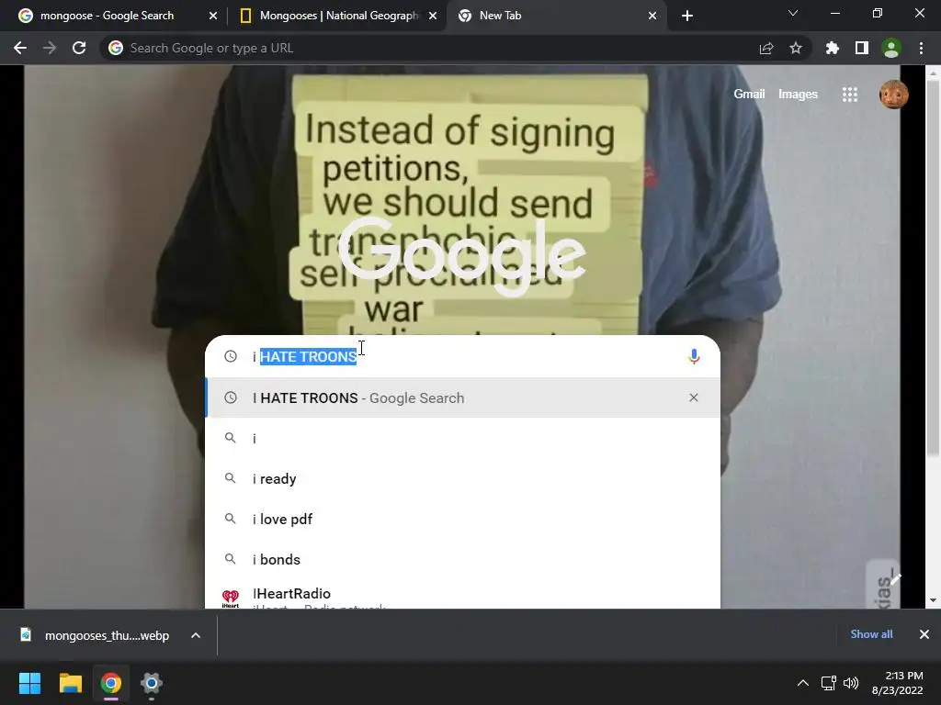Open Gmail link

click(749, 95)
